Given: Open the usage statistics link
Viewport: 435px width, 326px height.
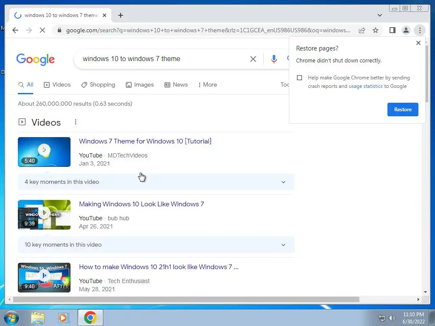Looking at the screenshot, I should [x=365, y=86].
